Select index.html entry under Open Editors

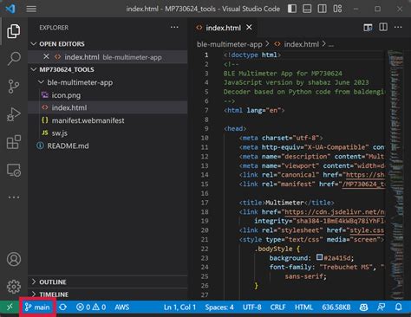pos(108,57)
